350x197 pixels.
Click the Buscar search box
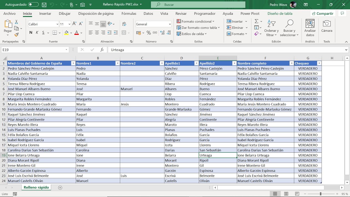[x=198, y=5]
